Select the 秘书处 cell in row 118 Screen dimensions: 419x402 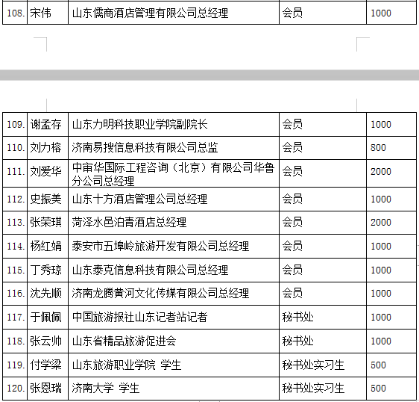coord(323,341)
